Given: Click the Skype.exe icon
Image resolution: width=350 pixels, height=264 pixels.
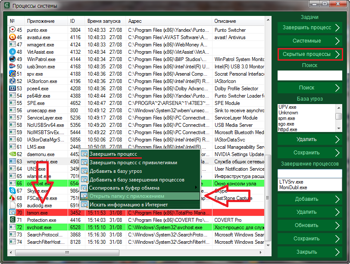Looking at the screenshot, I should point(12,190).
